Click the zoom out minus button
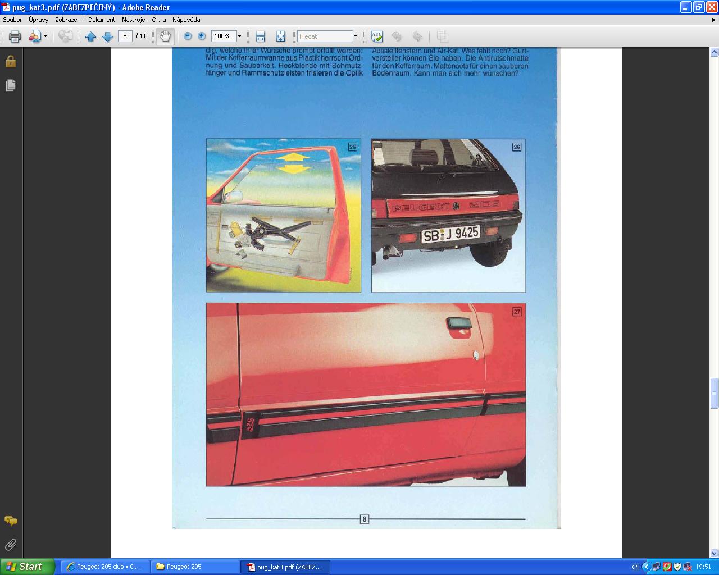 point(188,36)
